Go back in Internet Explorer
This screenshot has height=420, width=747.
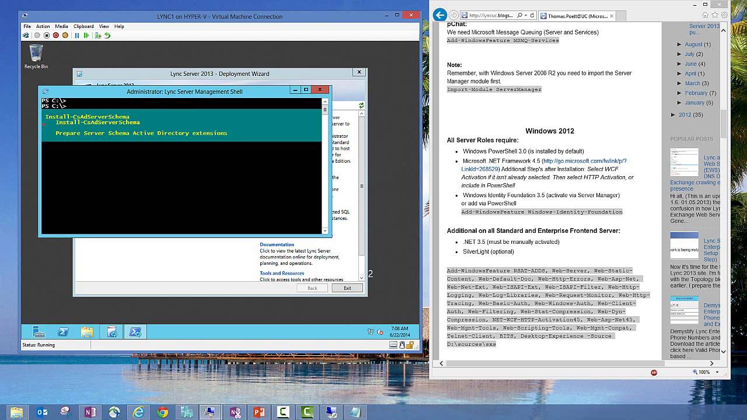click(x=440, y=15)
